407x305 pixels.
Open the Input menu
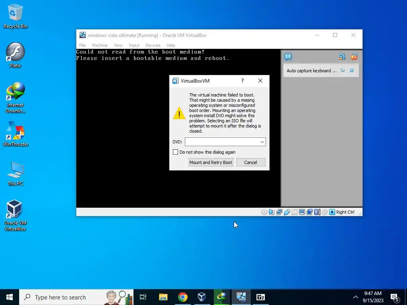[x=134, y=45]
